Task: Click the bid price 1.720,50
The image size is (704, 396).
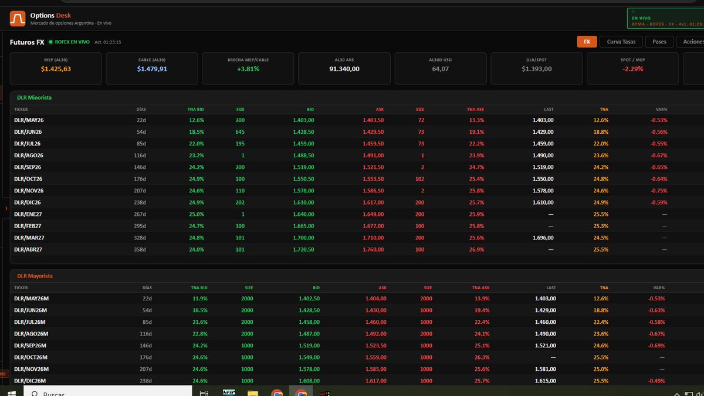Action: pyautogui.click(x=303, y=249)
